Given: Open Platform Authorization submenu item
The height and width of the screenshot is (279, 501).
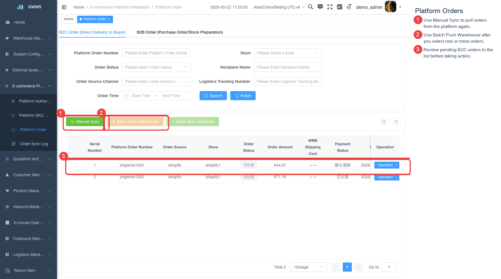Looking at the screenshot, I should [28, 101].
